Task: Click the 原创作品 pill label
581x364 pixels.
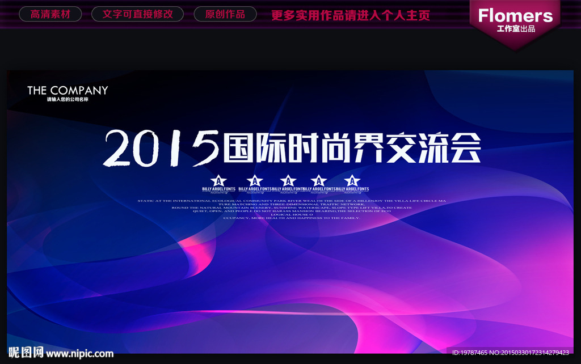Action: click(225, 14)
